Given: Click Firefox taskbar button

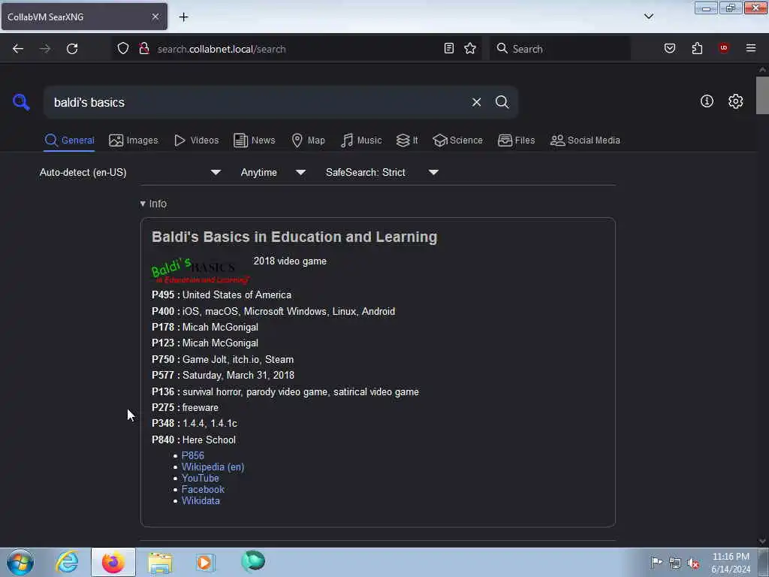Looking at the screenshot, I should pos(113,562).
